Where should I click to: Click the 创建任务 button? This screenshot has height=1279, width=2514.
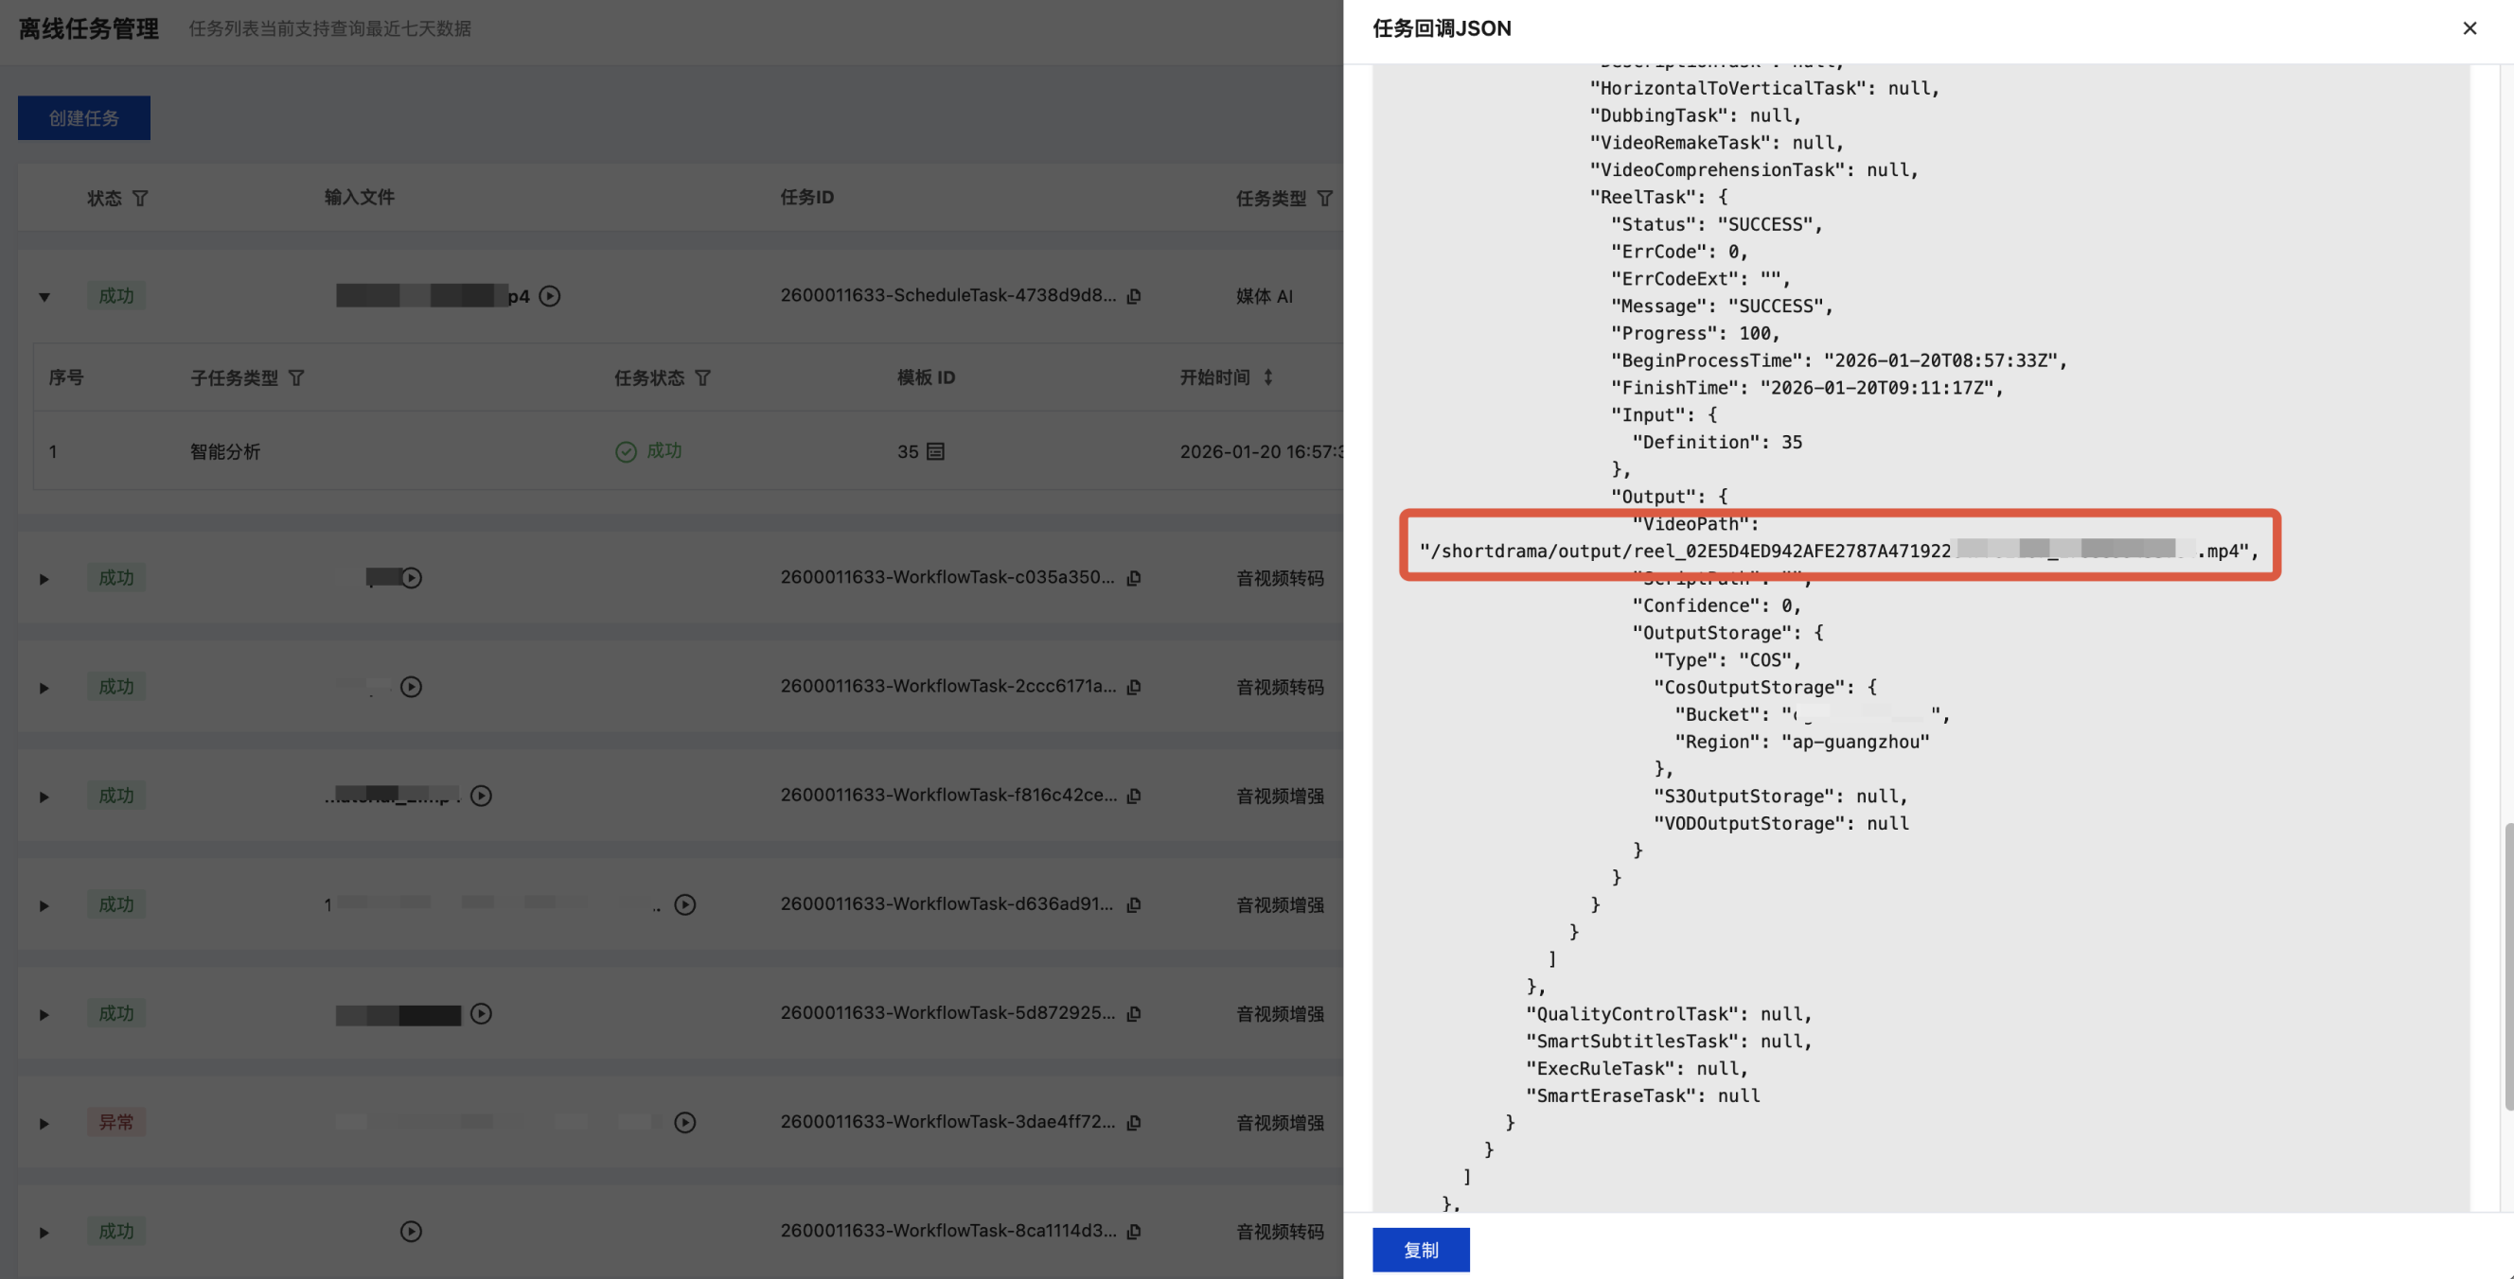[84, 118]
